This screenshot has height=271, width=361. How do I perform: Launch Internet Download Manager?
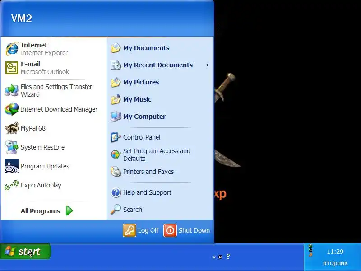point(54,109)
